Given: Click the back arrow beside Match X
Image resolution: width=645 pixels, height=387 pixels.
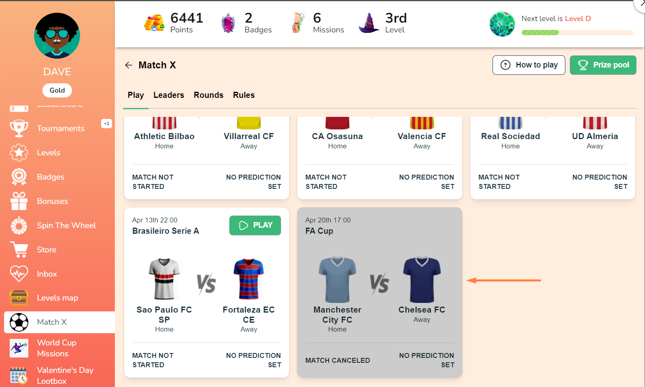Looking at the screenshot, I should pyautogui.click(x=129, y=65).
